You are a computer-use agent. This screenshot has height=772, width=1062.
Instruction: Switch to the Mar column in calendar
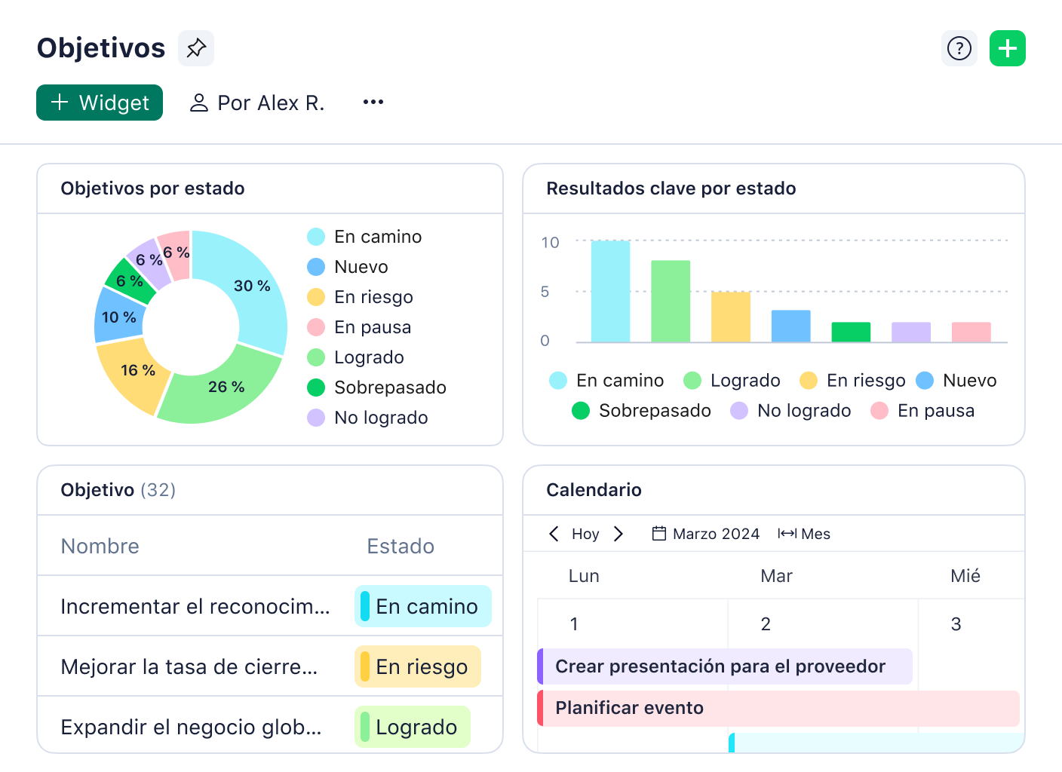776,576
